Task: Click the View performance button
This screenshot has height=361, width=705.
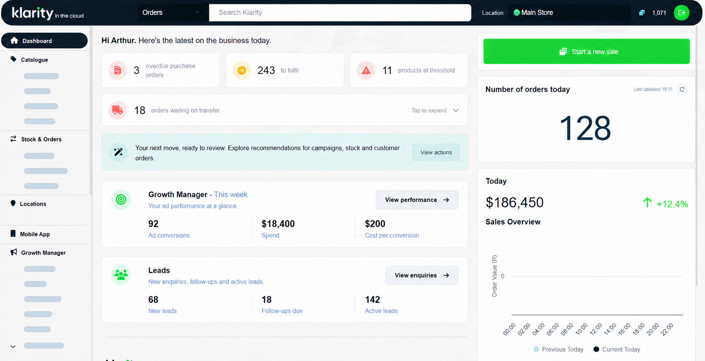Action: (417, 200)
